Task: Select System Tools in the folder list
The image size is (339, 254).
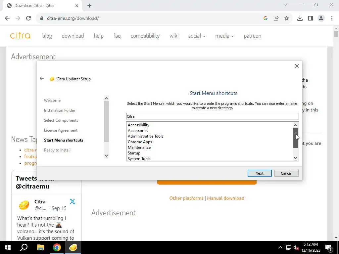Action: tap(139, 158)
